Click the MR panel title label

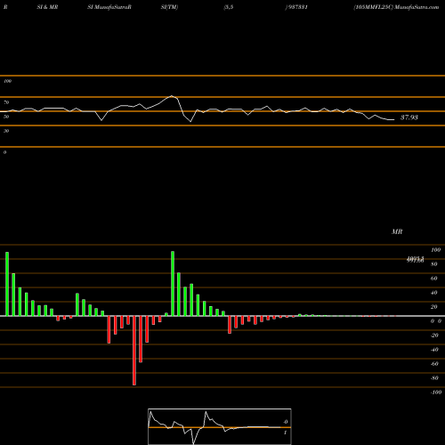tap(397, 231)
